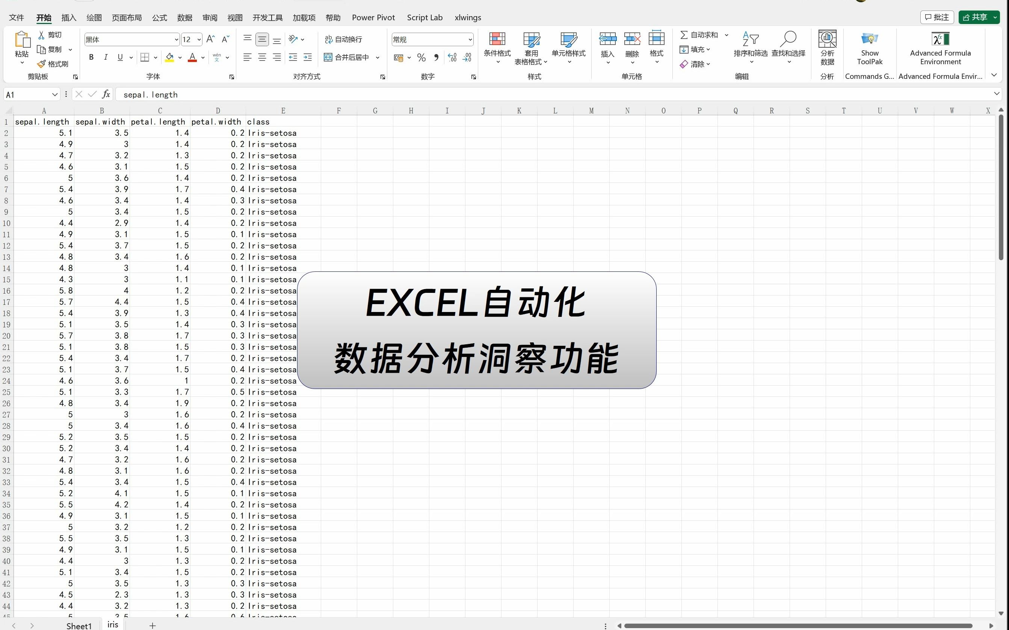Open the font name dropdown showing 黑体
Image resolution: width=1009 pixels, height=630 pixels.
click(176, 39)
